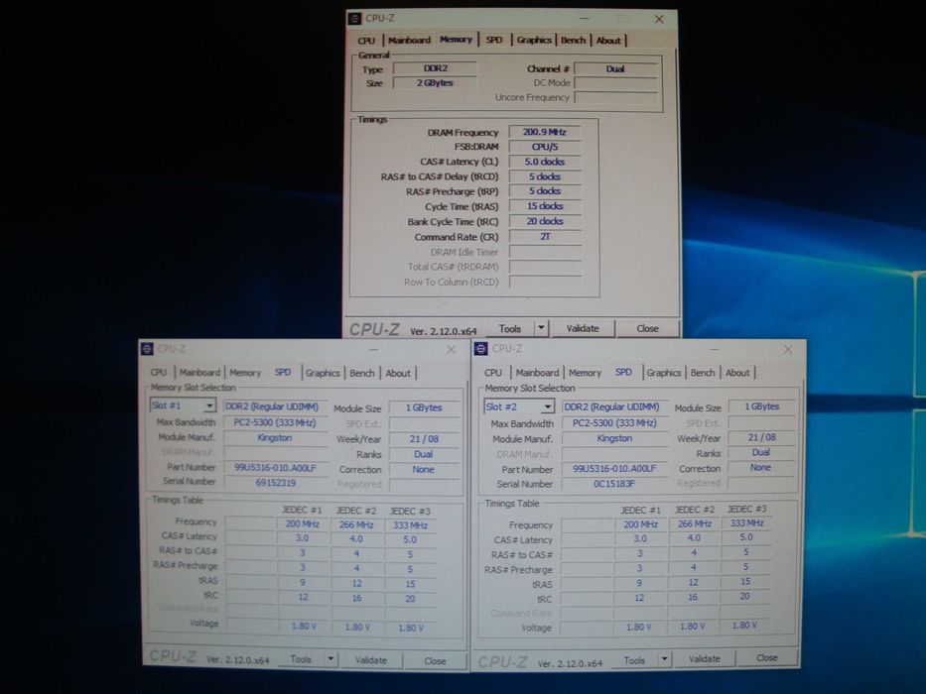
Task: Open the Mainboard tab in the Slot #1 window
Action: coord(199,373)
